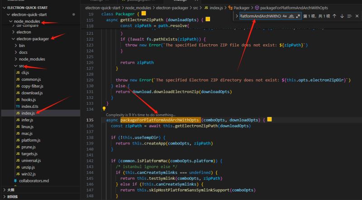Close the find widget
The image size is (362, 200).
[357, 16]
